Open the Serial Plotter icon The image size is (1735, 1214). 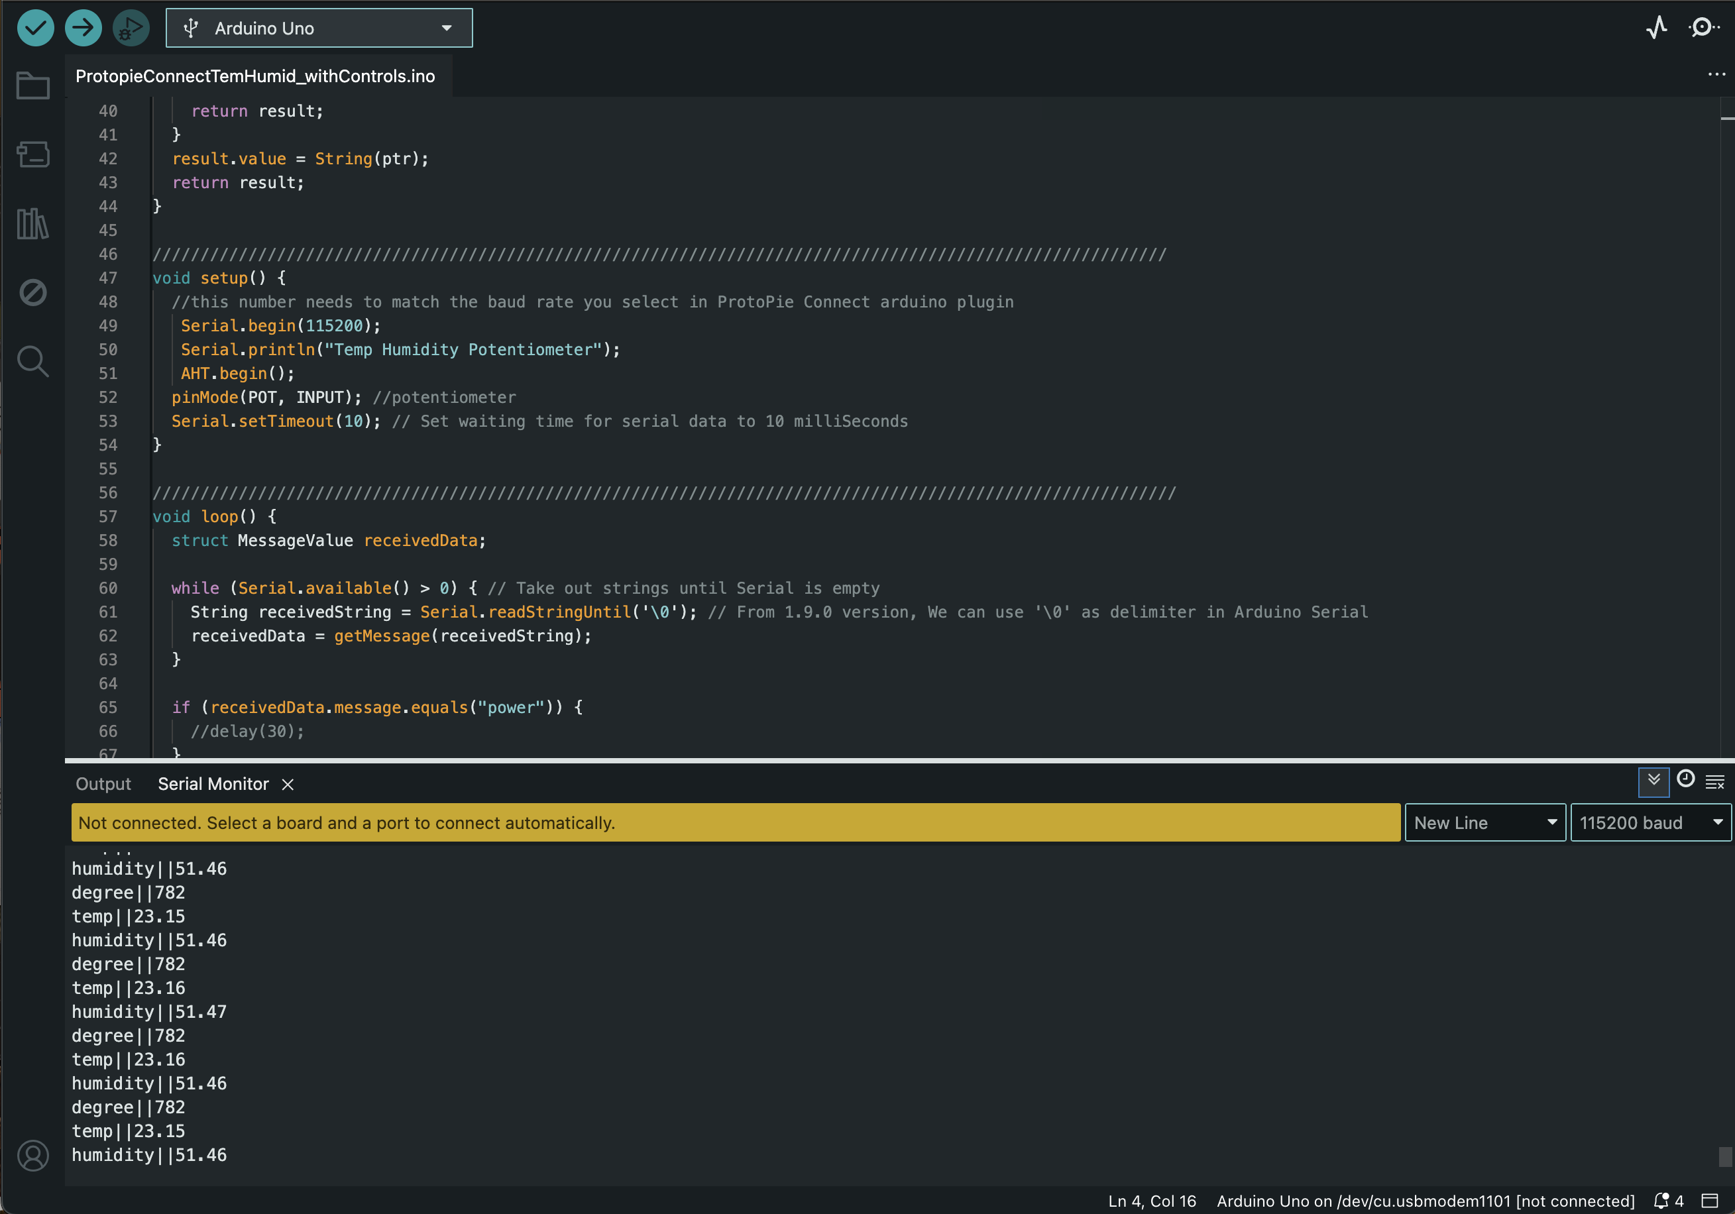point(1656,28)
